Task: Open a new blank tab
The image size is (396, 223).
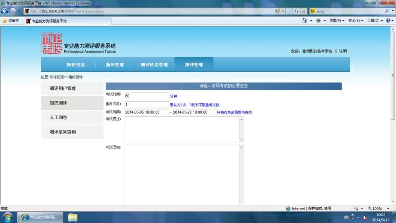Action: (x=115, y=21)
